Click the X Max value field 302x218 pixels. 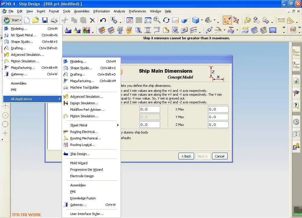(218, 109)
